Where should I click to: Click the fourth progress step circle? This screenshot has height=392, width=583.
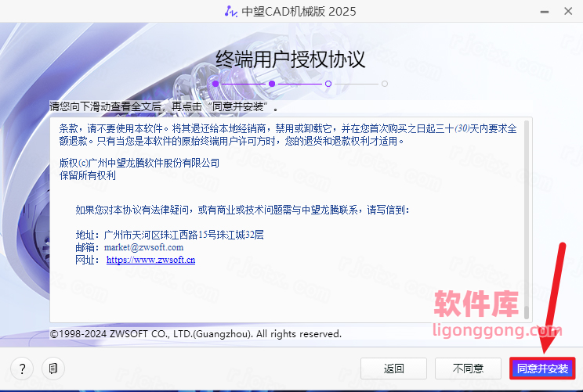(385, 84)
